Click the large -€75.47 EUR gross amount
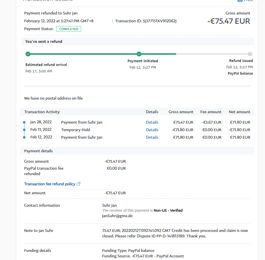Image resolution: width=265 pixels, height=260 pixels. (x=229, y=21)
